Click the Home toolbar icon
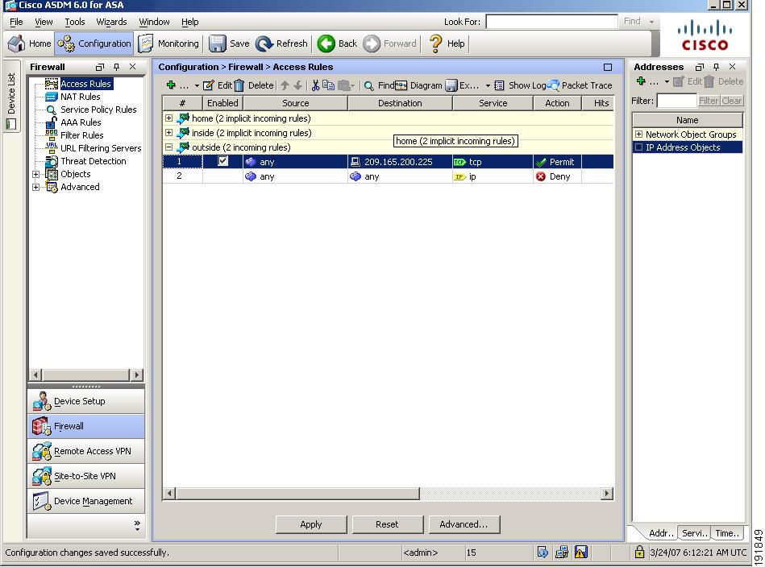 16,43
